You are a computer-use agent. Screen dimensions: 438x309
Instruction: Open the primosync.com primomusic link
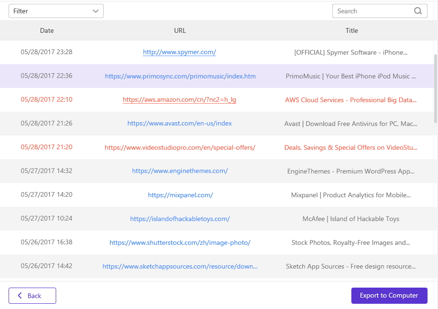point(180,76)
